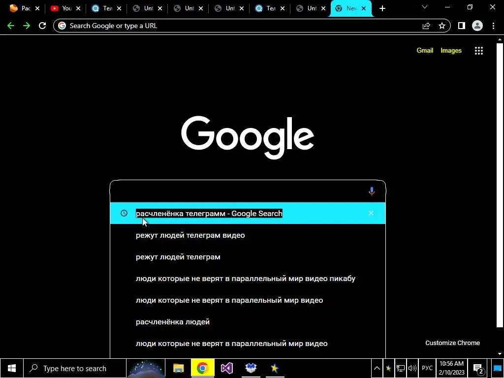The image size is (504, 378).
Task: Click the small star tray icon
Action: [x=388, y=368]
